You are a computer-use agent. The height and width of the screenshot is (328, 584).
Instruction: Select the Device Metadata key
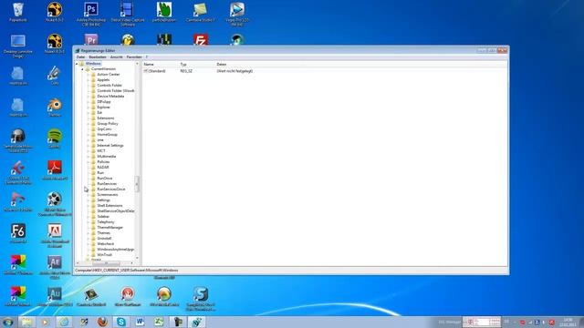click(110, 97)
